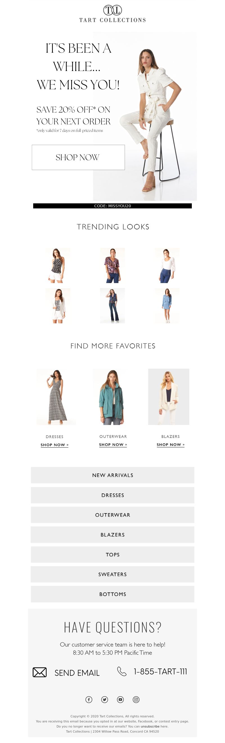Follow the Blazers SHOP NOW link
225x743 pixels.
tap(170, 444)
